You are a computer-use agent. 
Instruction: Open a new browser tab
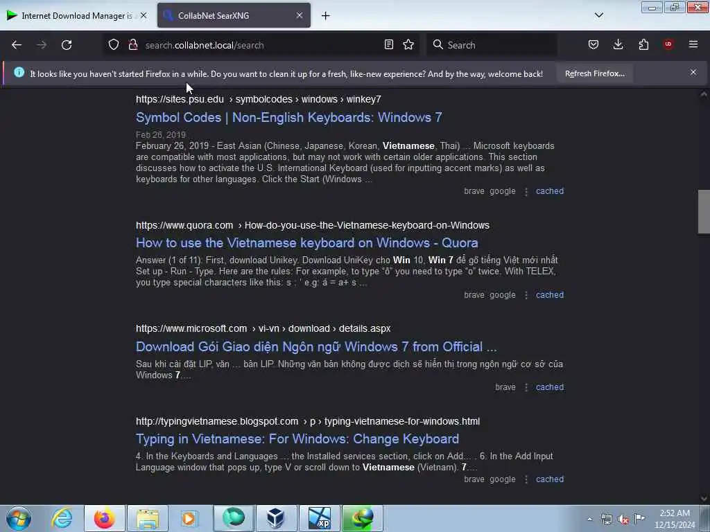click(x=326, y=16)
